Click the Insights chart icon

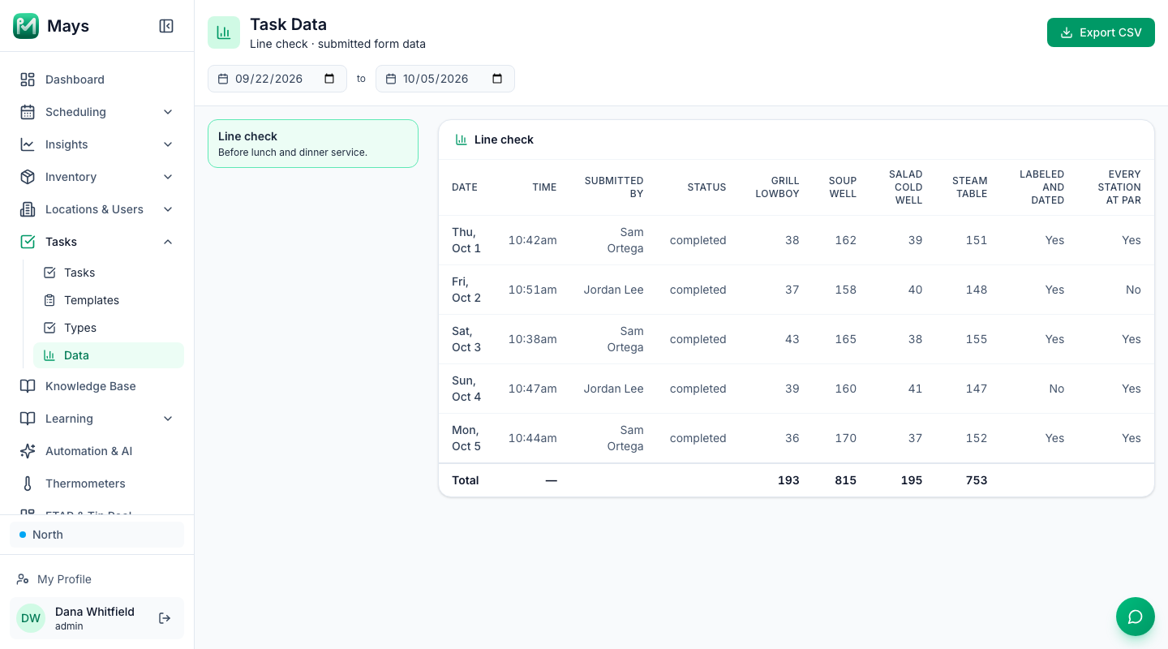pyautogui.click(x=28, y=144)
